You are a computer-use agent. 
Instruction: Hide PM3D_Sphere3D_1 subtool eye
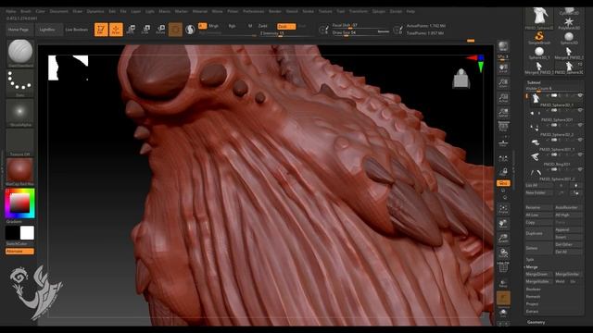(580, 95)
